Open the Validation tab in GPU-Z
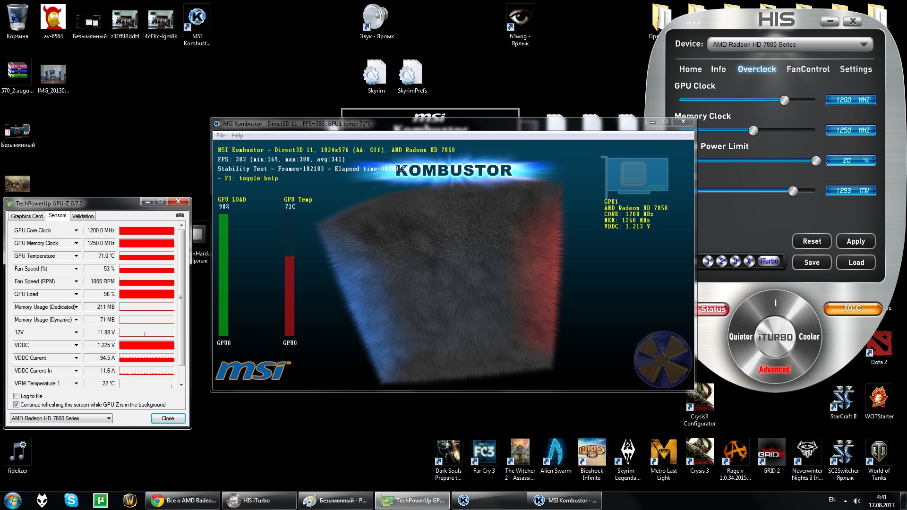This screenshot has width=907, height=510. [83, 216]
